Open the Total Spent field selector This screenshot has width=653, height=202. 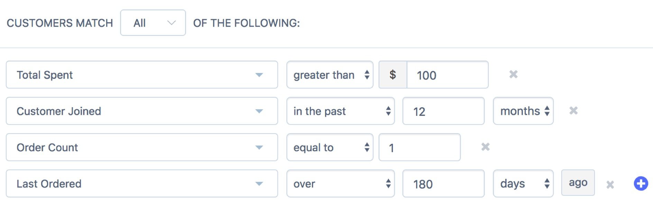(x=142, y=75)
